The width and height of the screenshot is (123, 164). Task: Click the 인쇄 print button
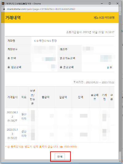tap(60, 157)
